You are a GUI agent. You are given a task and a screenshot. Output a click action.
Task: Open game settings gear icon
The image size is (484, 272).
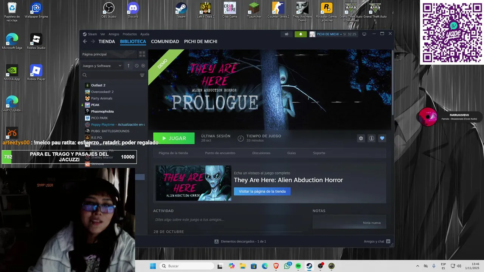pyautogui.click(x=361, y=138)
